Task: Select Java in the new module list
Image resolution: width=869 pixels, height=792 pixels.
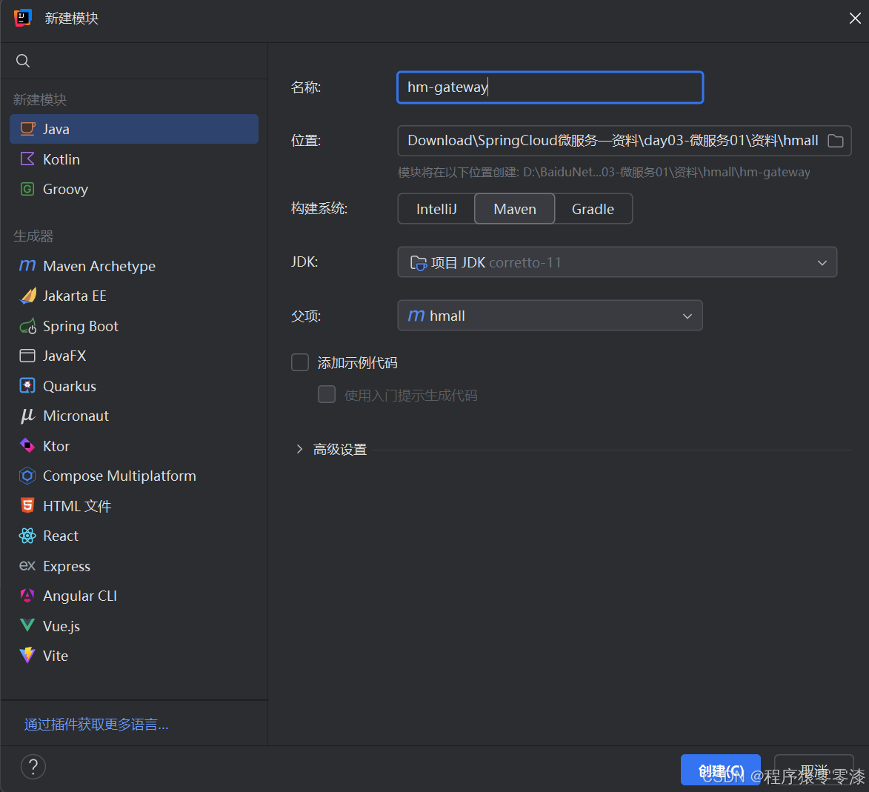Action: (134, 129)
